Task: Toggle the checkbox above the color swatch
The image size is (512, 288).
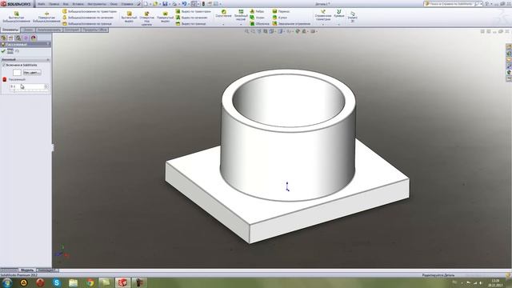Action: tap(4, 65)
